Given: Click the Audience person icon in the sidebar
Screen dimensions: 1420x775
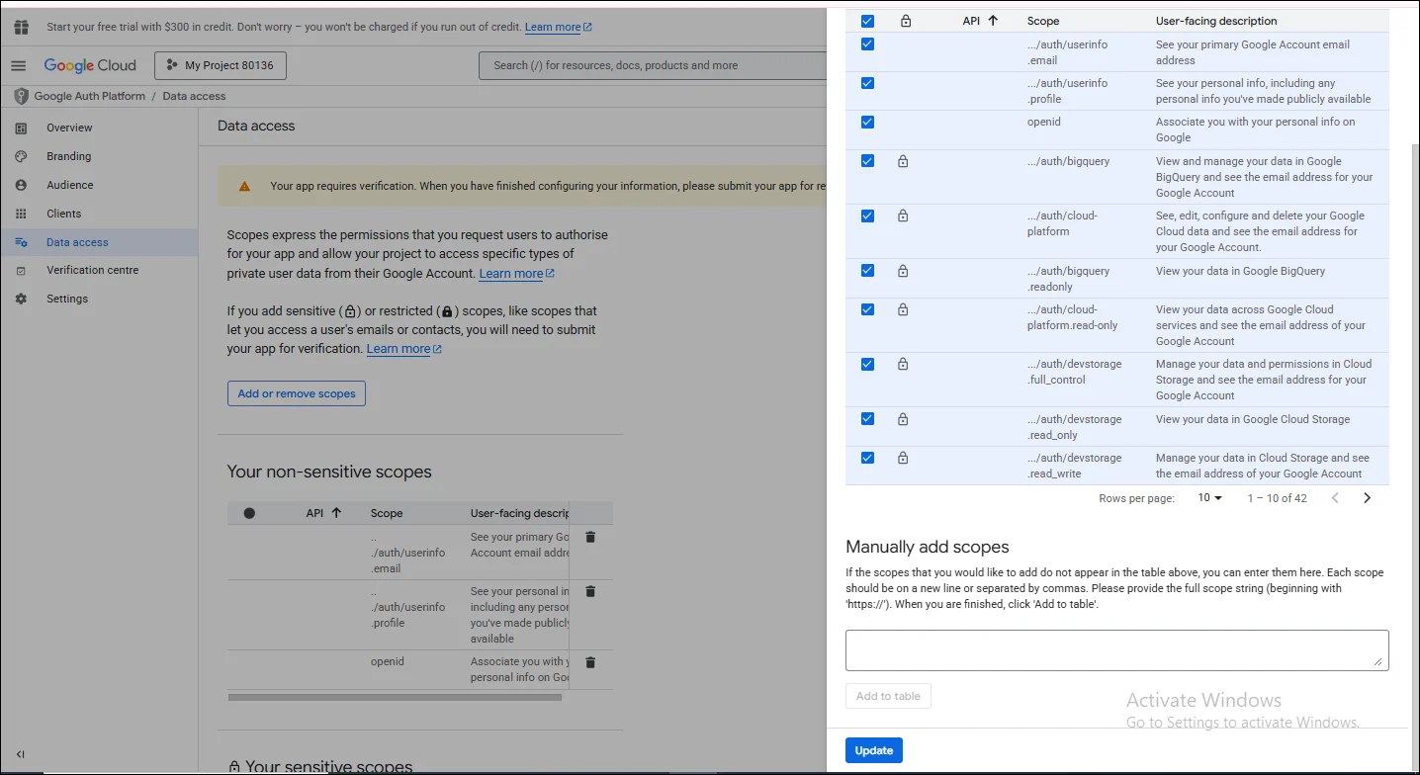Looking at the screenshot, I should tap(21, 185).
